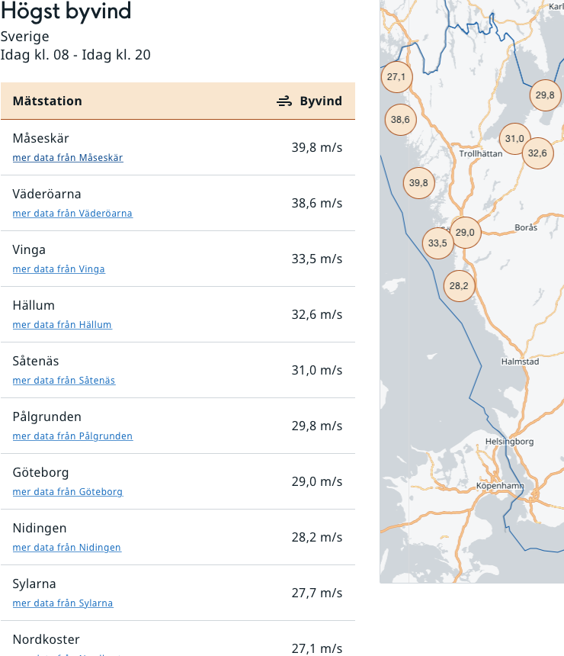564x656 pixels.
Task: Click the Mätstation column header
Action: tap(47, 101)
